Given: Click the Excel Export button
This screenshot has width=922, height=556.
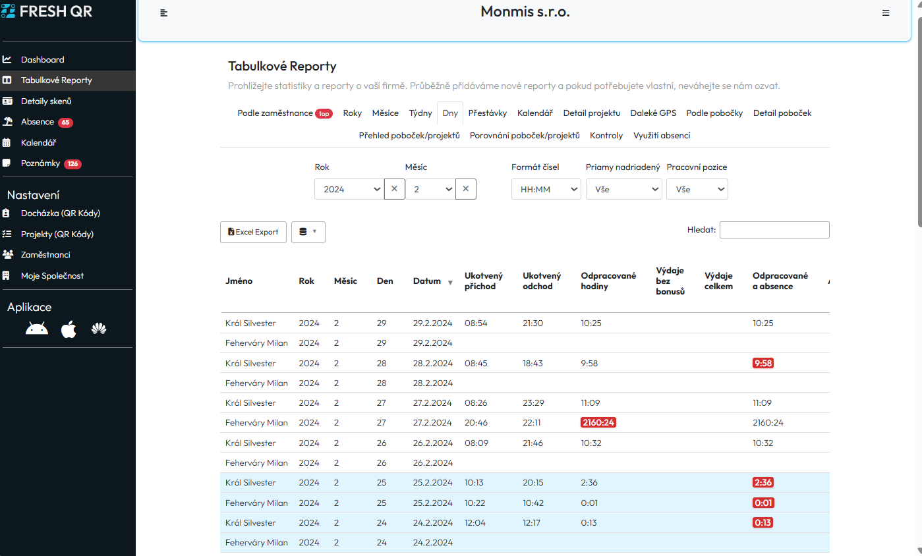Looking at the screenshot, I should click(253, 232).
